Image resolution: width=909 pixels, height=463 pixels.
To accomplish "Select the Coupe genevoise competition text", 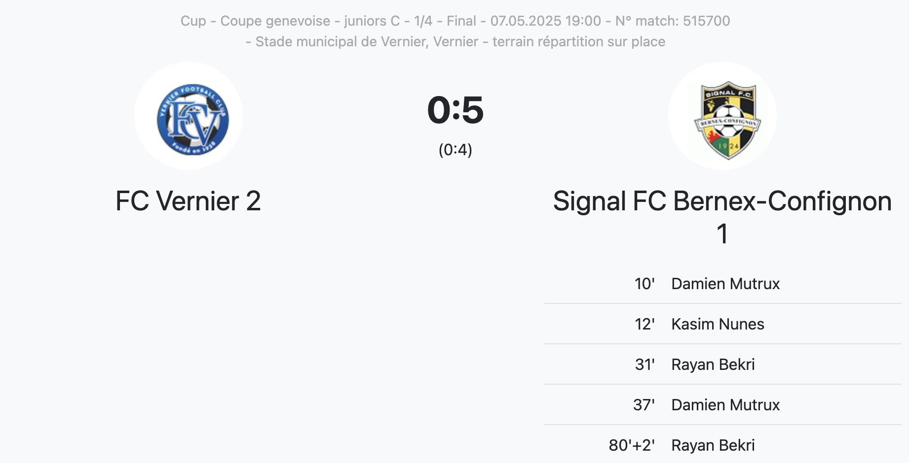I will pyautogui.click(x=275, y=21).
